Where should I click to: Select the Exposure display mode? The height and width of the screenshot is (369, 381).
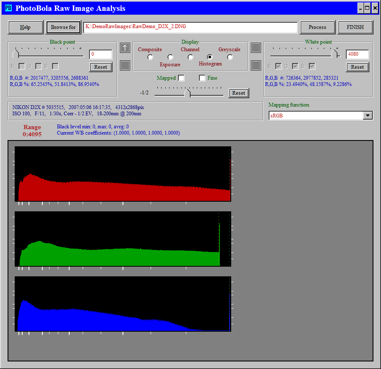170,57
